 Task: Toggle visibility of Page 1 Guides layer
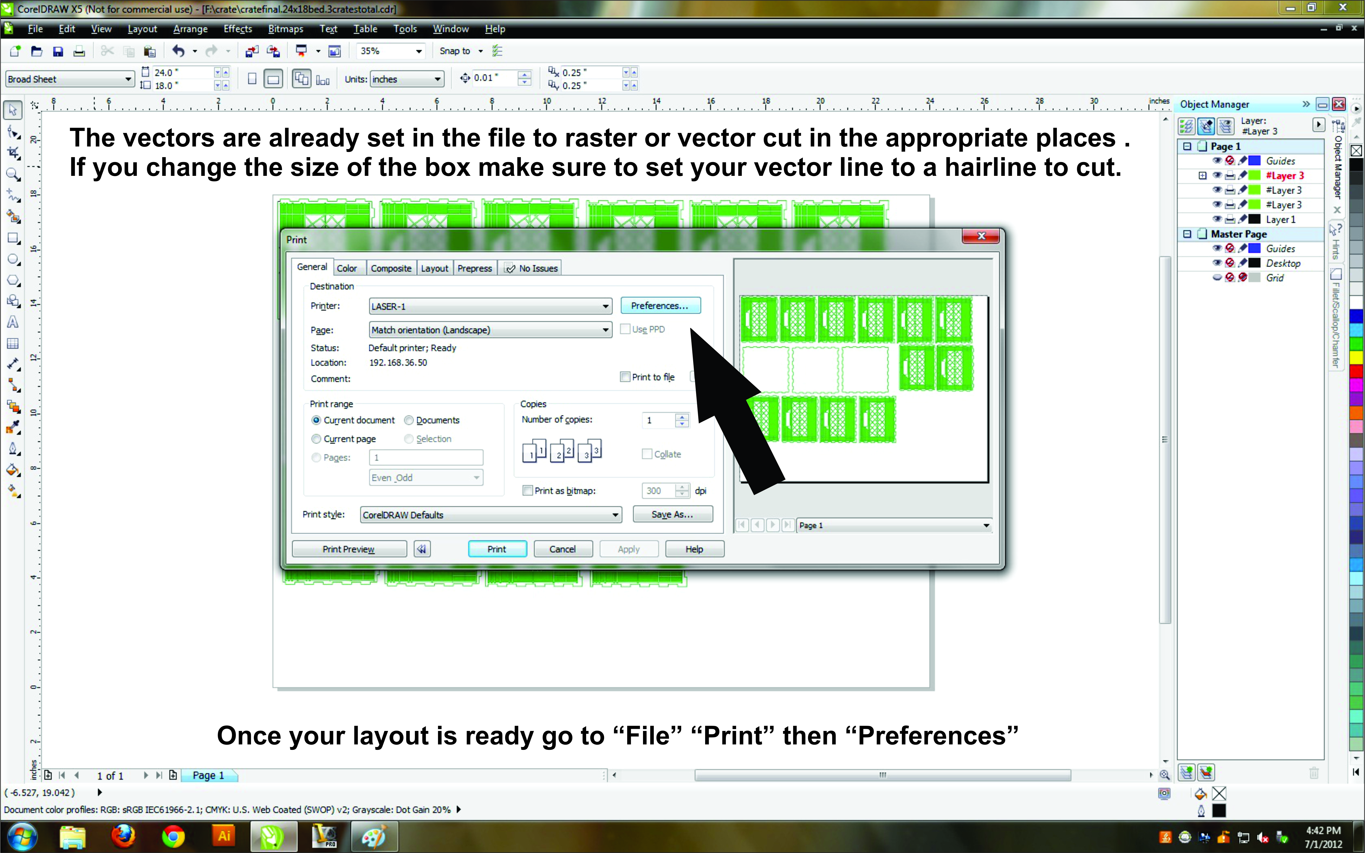coord(1217,161)
